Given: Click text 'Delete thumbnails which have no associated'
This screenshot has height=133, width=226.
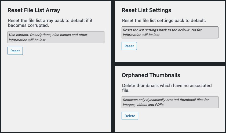Looking at the screenshot, I should [x=167, y=85].
